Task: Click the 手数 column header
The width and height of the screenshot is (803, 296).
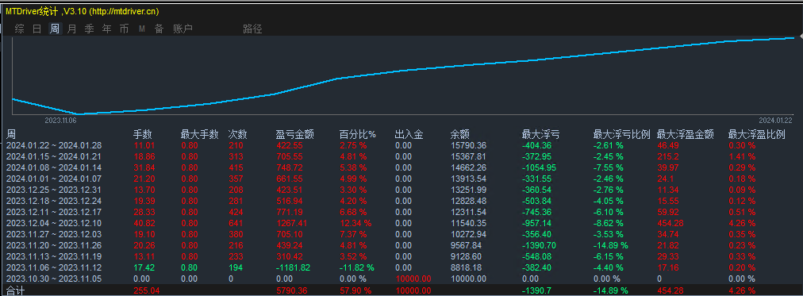Action: [143, 135]
